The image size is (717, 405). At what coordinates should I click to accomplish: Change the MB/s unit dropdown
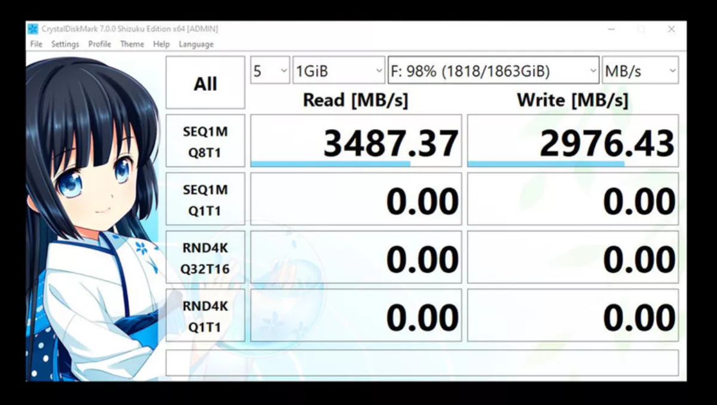coord(640,71)
